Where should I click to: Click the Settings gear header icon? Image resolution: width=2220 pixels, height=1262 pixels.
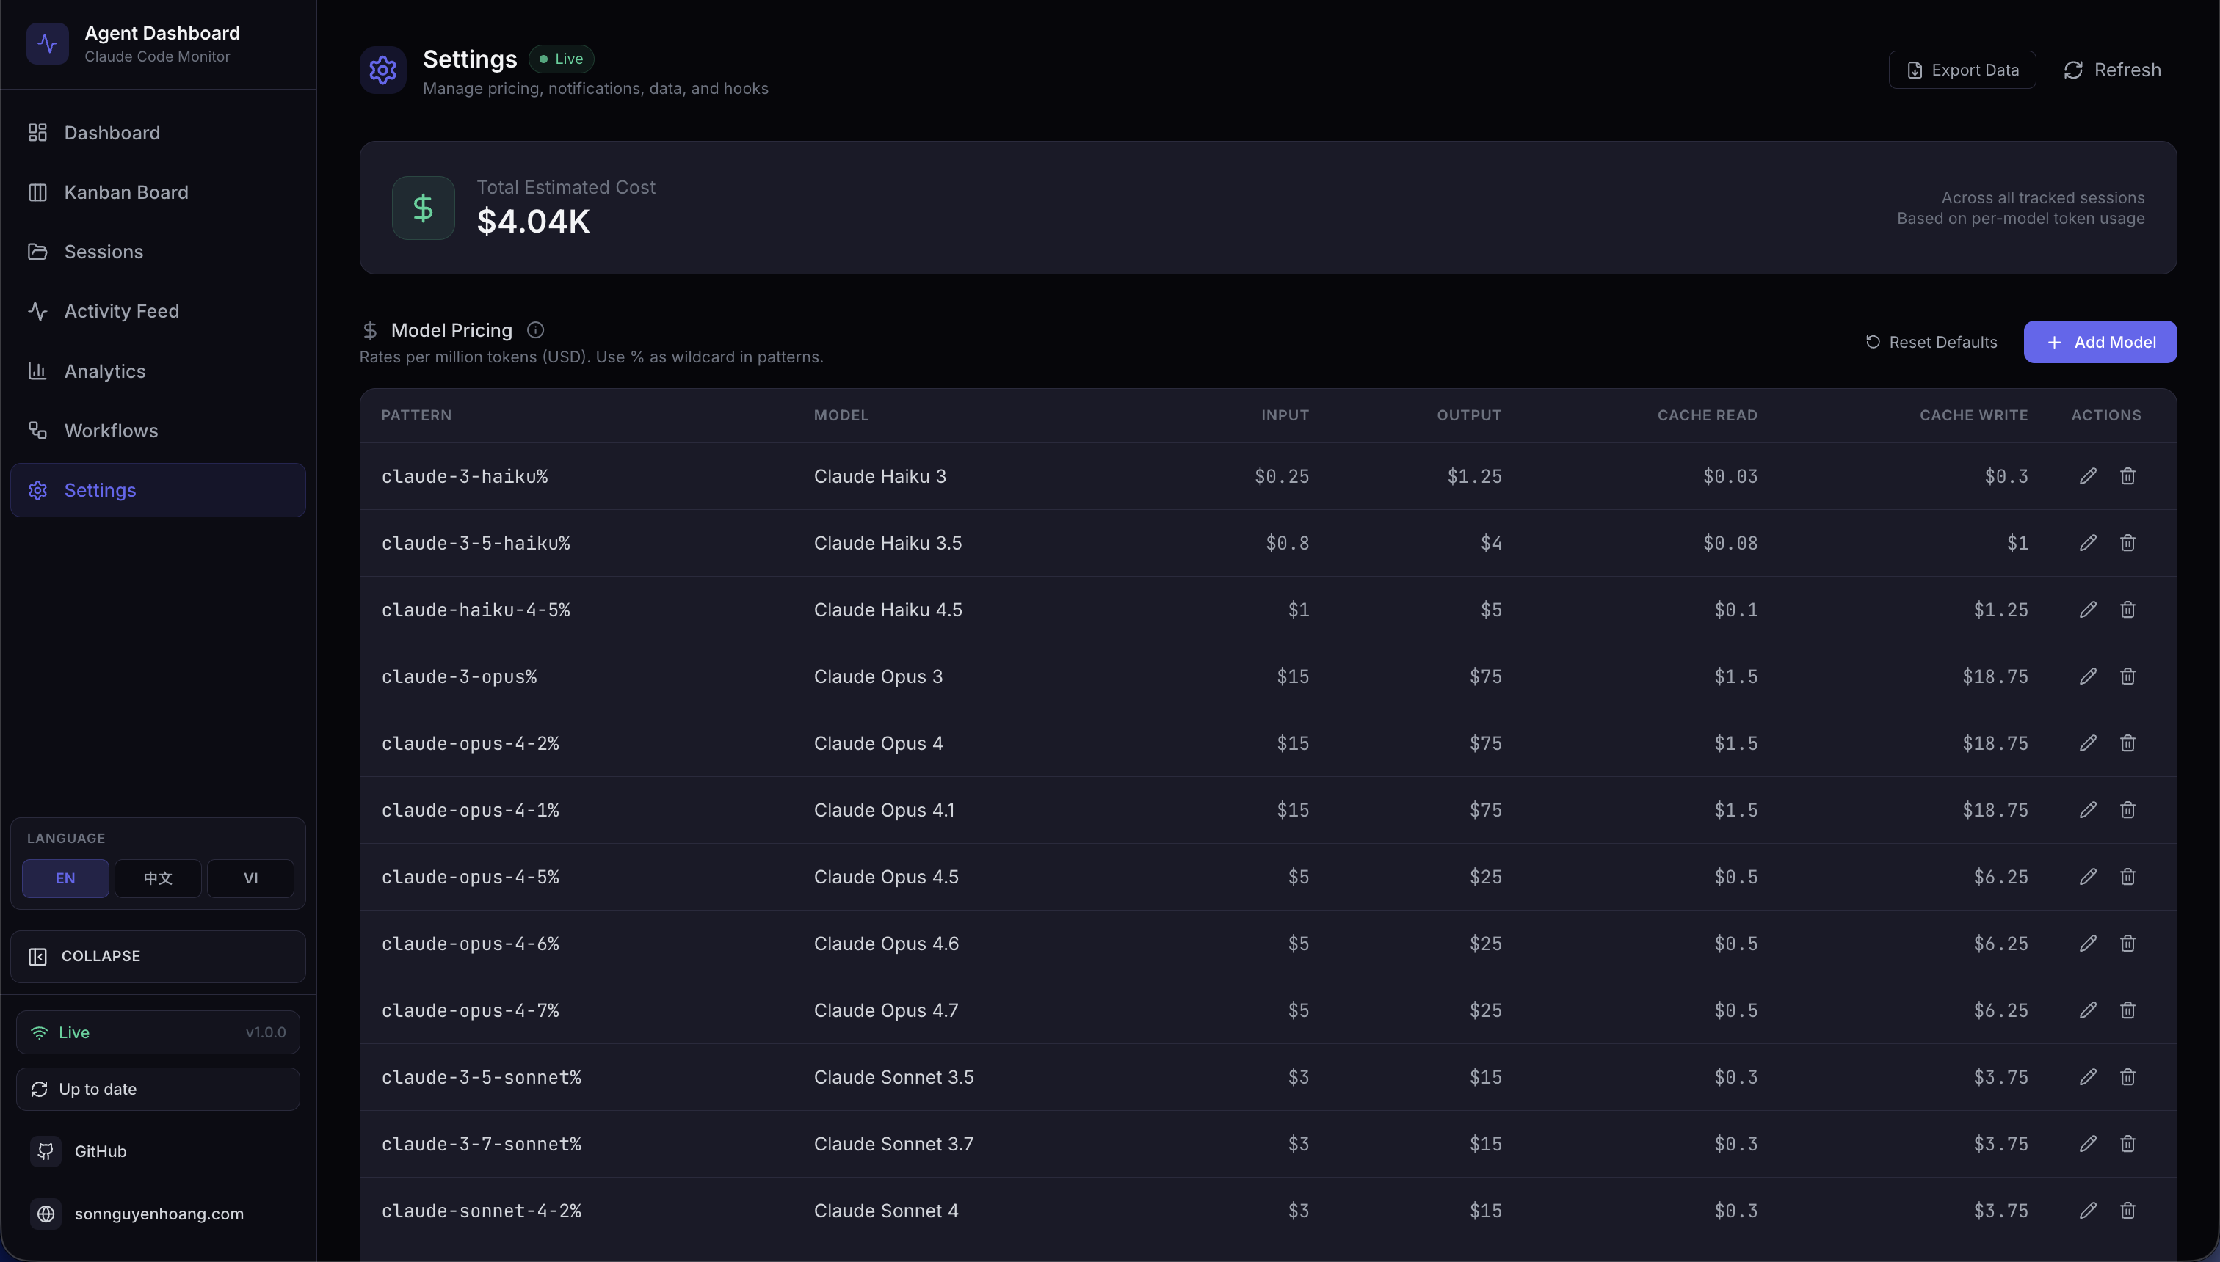click(382, 70)
